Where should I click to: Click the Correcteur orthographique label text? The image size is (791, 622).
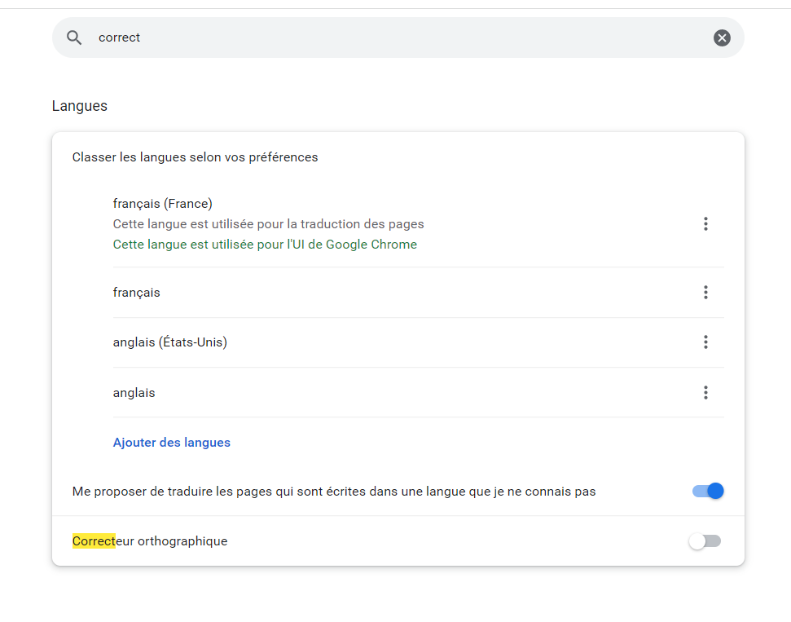tap(150, 541)
